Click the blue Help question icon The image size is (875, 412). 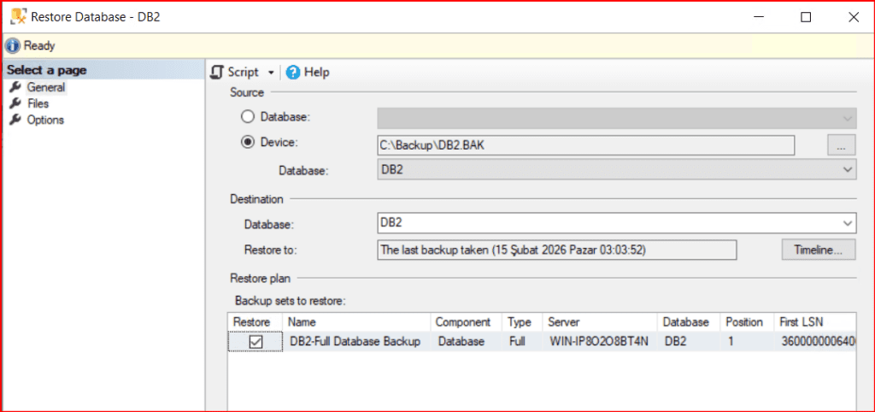click(293, 73)
